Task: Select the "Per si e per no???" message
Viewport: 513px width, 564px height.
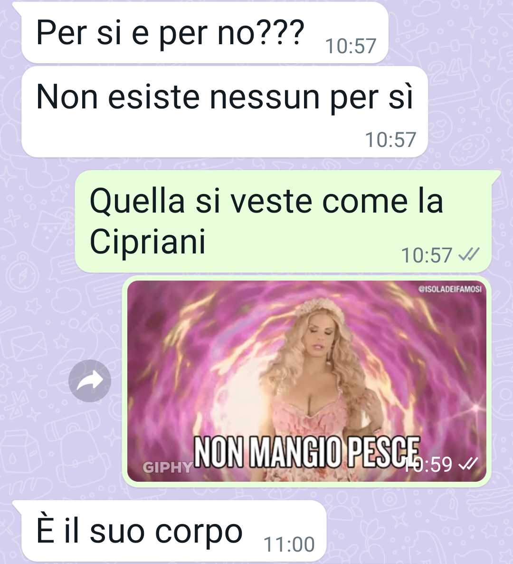Action: 205,33
